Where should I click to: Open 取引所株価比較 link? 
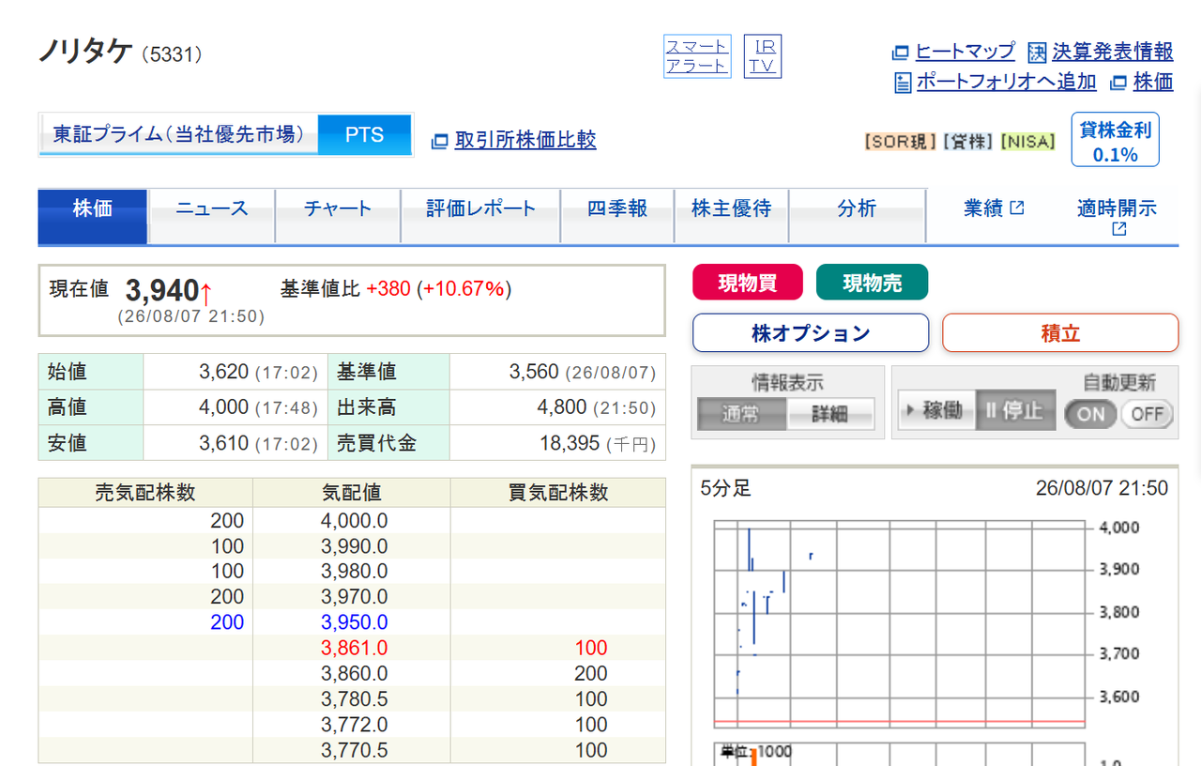coord(525,140)
